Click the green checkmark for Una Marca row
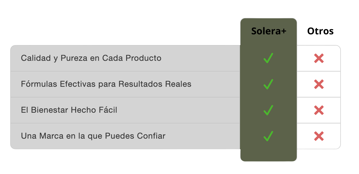Screen dimensions: 359x174 (268, 136)
